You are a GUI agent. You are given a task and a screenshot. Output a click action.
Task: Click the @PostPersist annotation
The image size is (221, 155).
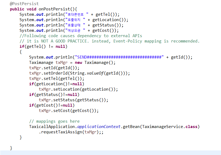(x=24, y=4)
